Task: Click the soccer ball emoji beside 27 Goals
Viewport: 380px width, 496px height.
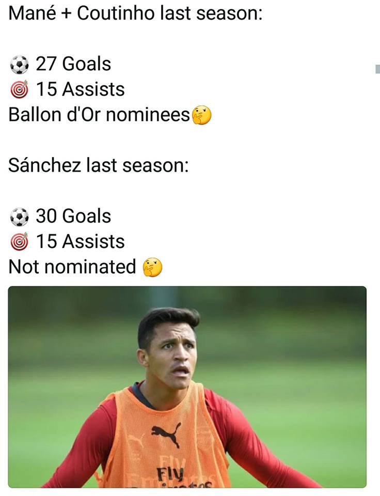Action: click(19, 65)
